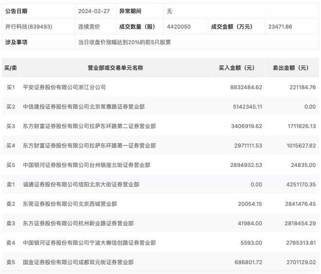Select buy amount 5593.00
Image resolution: width=321 pixels, height=274 pixels.
[x=251, y=243]
